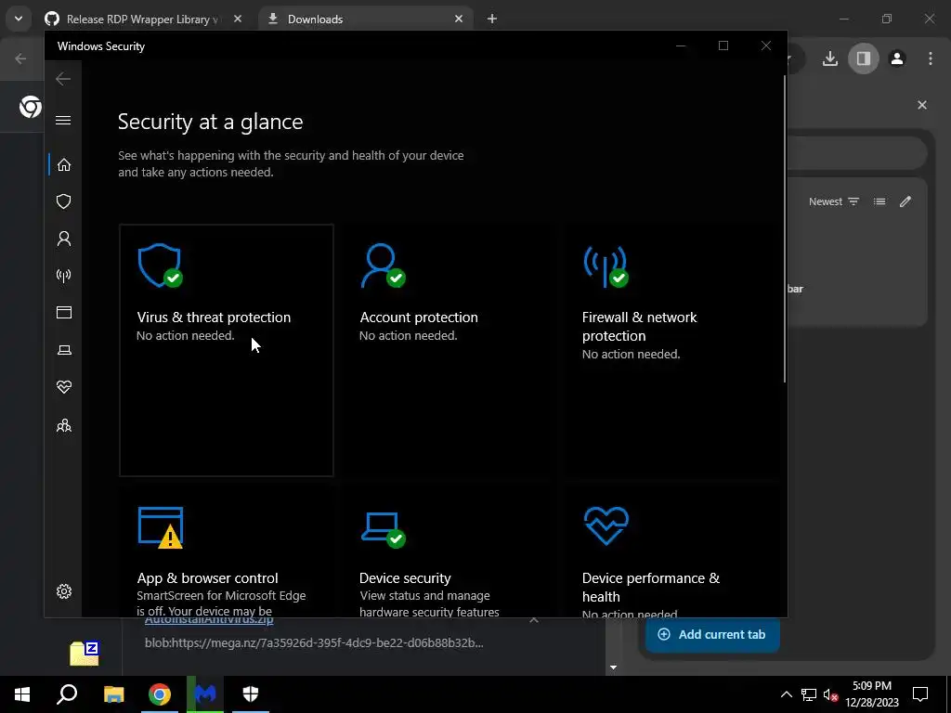Click Add current tab button
This screenshot has width=951, height=713.
tap(712, 634)
